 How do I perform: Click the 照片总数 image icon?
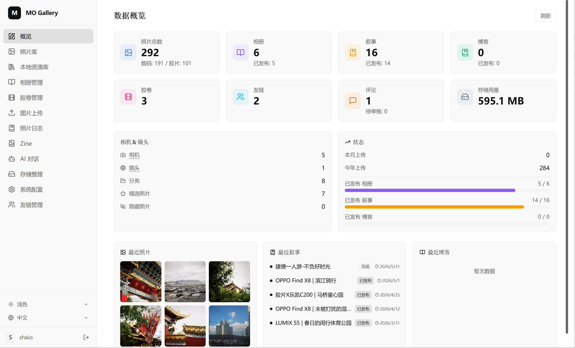128,53
